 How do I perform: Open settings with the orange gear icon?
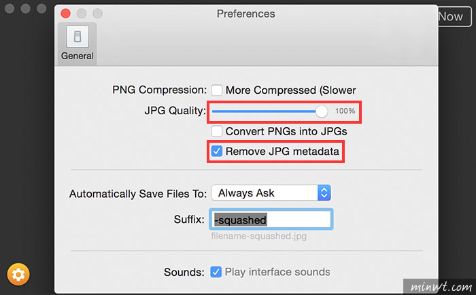click(x=18, y=275)
